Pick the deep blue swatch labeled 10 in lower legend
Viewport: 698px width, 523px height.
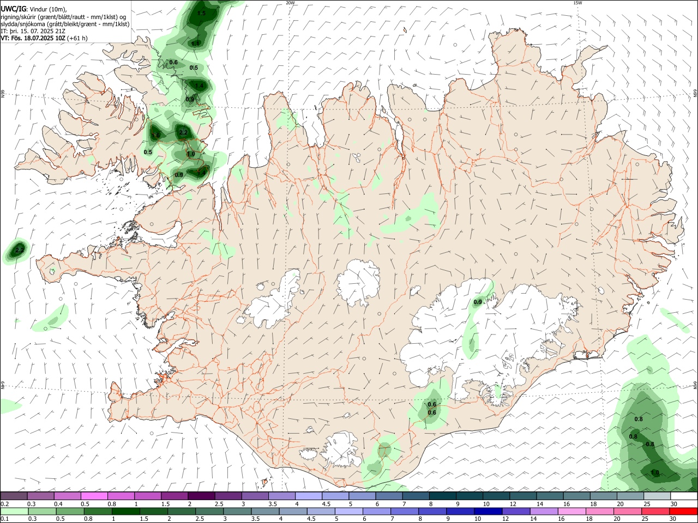click(488, 511)
